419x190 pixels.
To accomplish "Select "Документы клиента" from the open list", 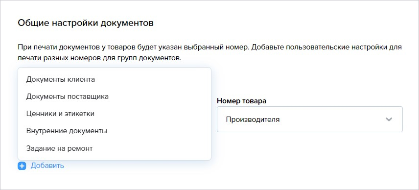I will 115,79.
